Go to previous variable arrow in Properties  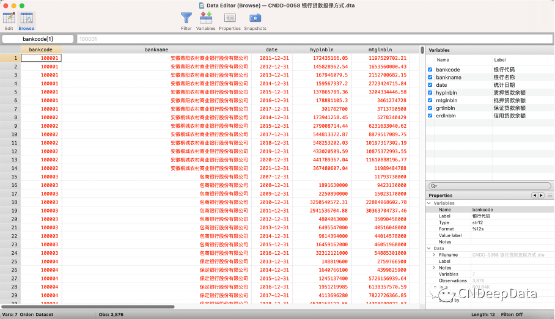[x=534, y=196]
